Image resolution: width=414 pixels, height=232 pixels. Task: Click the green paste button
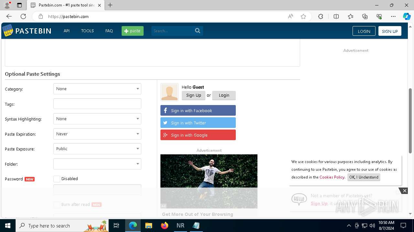[x=133, y=31]
